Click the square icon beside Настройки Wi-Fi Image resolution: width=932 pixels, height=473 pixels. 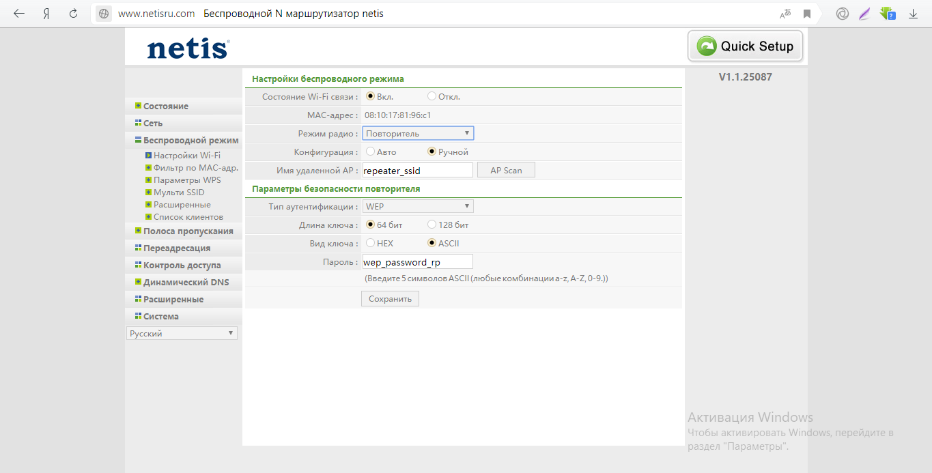[147, 155]
